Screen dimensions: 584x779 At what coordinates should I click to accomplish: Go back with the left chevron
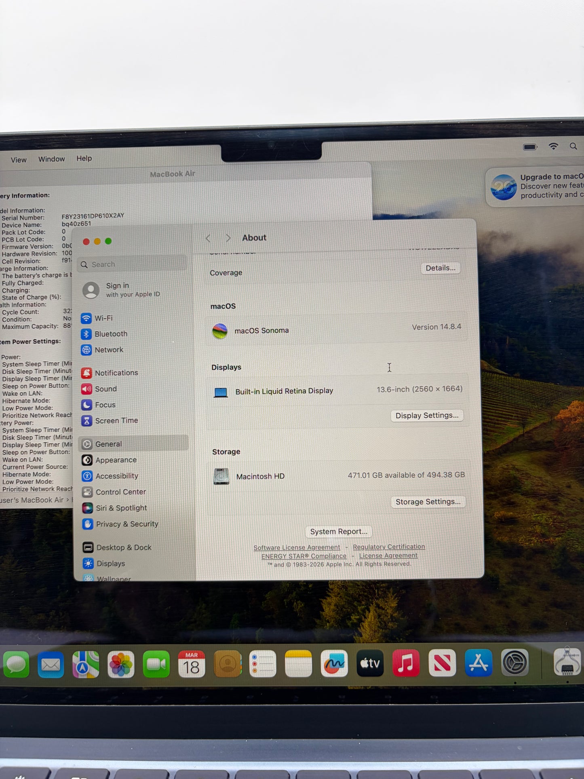tap(208, 239)
